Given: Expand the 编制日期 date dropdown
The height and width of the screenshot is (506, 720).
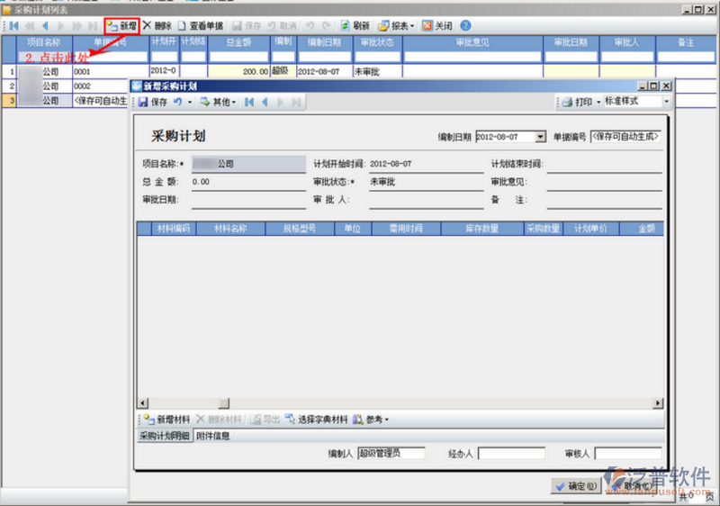Looking at the screenshot, I should click(x=540, y=137).
